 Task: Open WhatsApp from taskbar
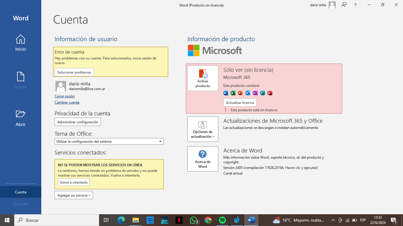coord(194,220)
